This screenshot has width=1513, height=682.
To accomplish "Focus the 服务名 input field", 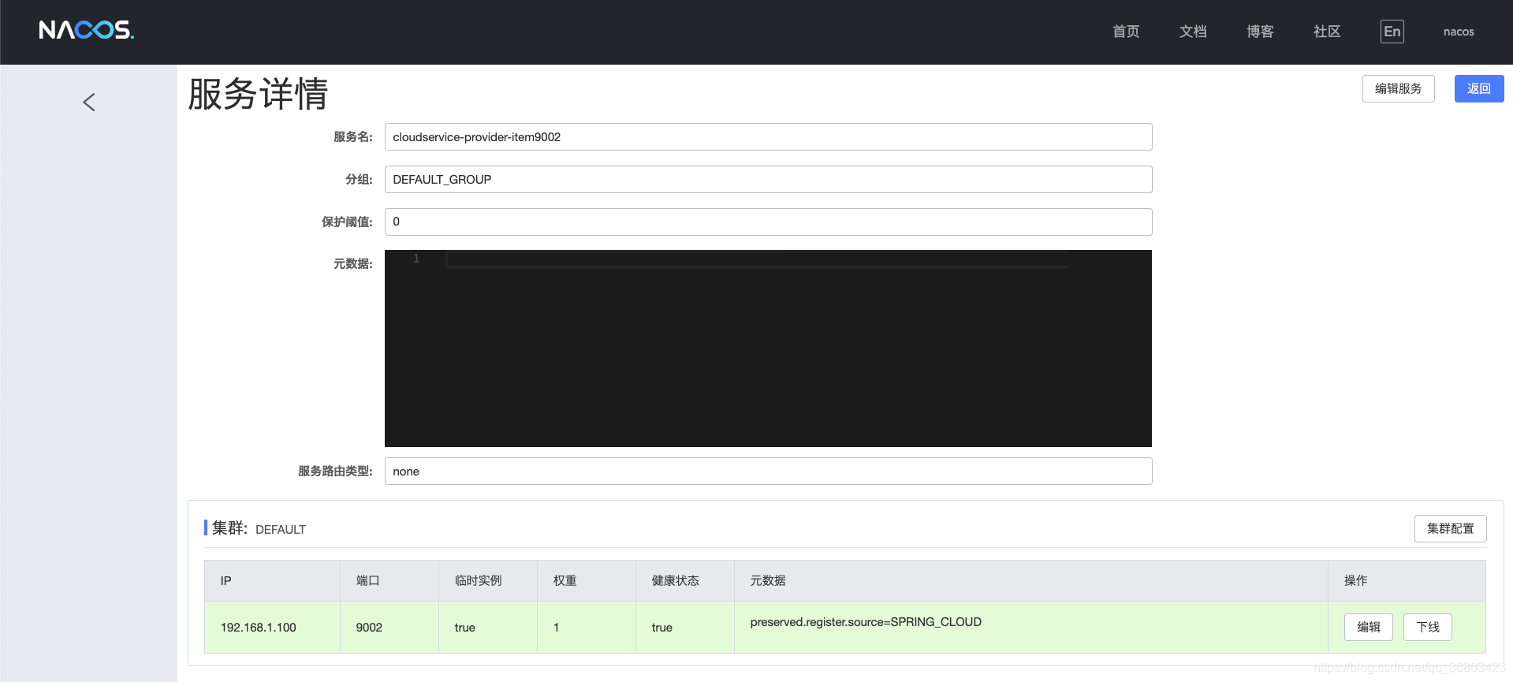I will coord(768,136).
